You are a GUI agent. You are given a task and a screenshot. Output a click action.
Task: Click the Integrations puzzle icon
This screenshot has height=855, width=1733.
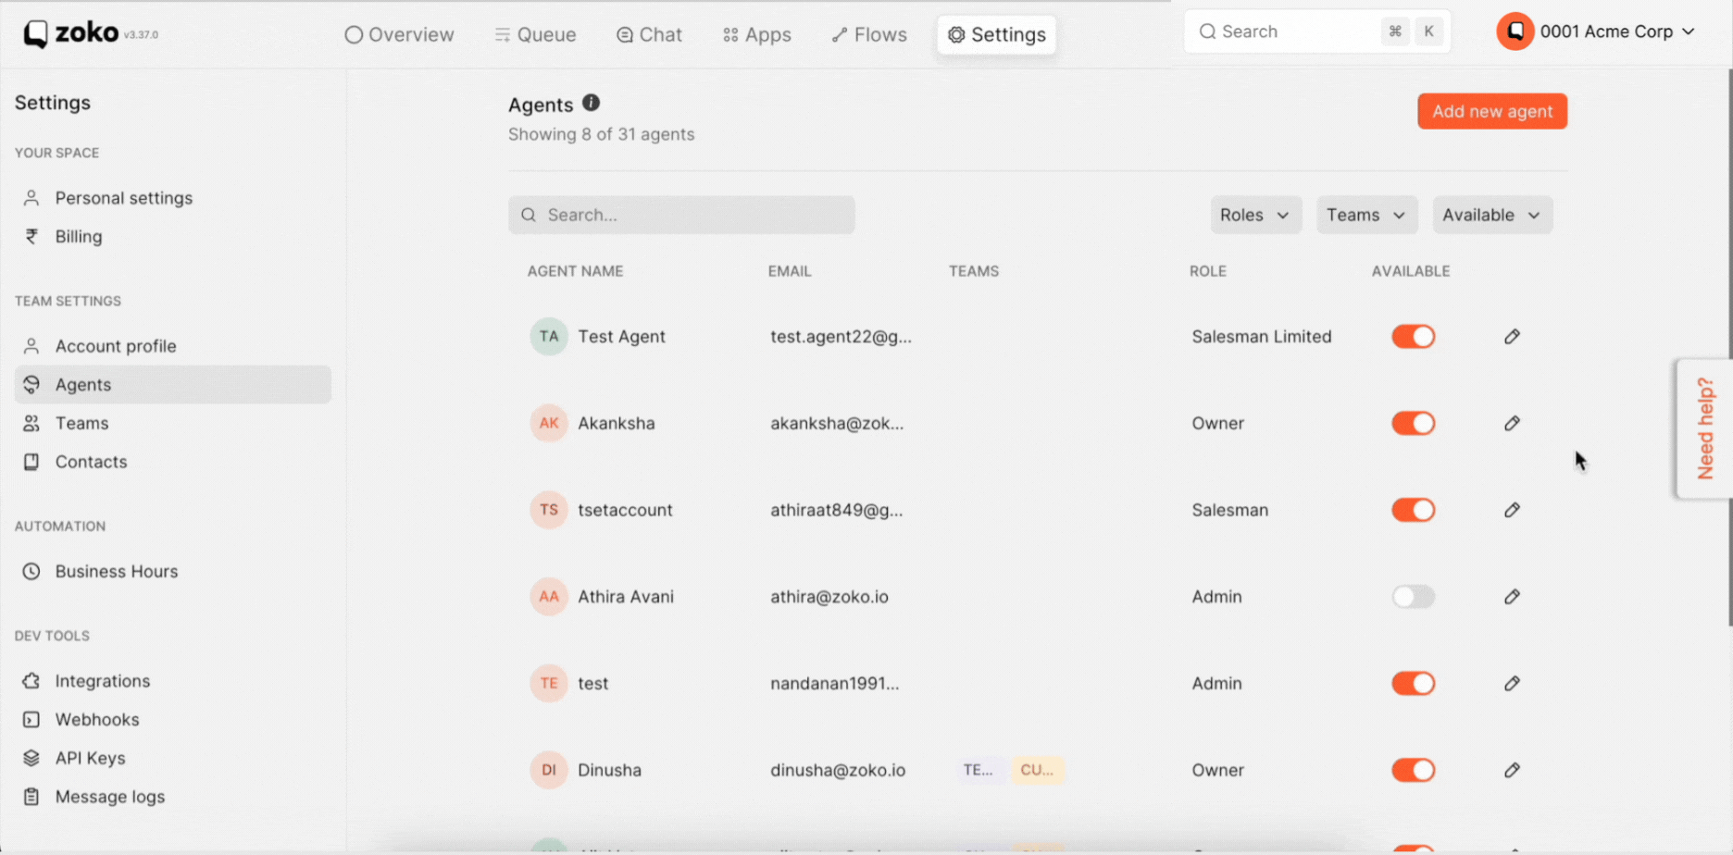(31, 681)
